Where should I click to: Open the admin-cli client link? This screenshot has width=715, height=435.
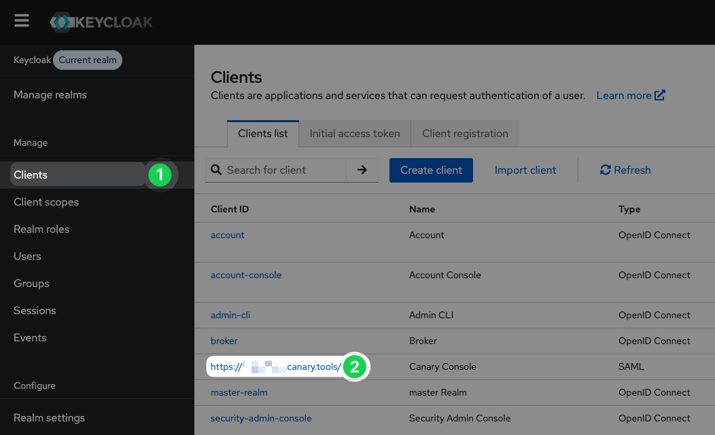point(230,315)
